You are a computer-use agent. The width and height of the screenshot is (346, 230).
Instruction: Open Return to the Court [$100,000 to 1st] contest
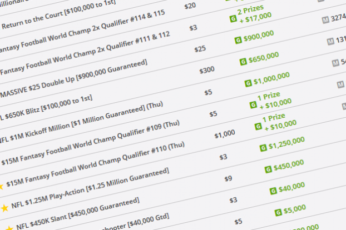tap(58, 16)
